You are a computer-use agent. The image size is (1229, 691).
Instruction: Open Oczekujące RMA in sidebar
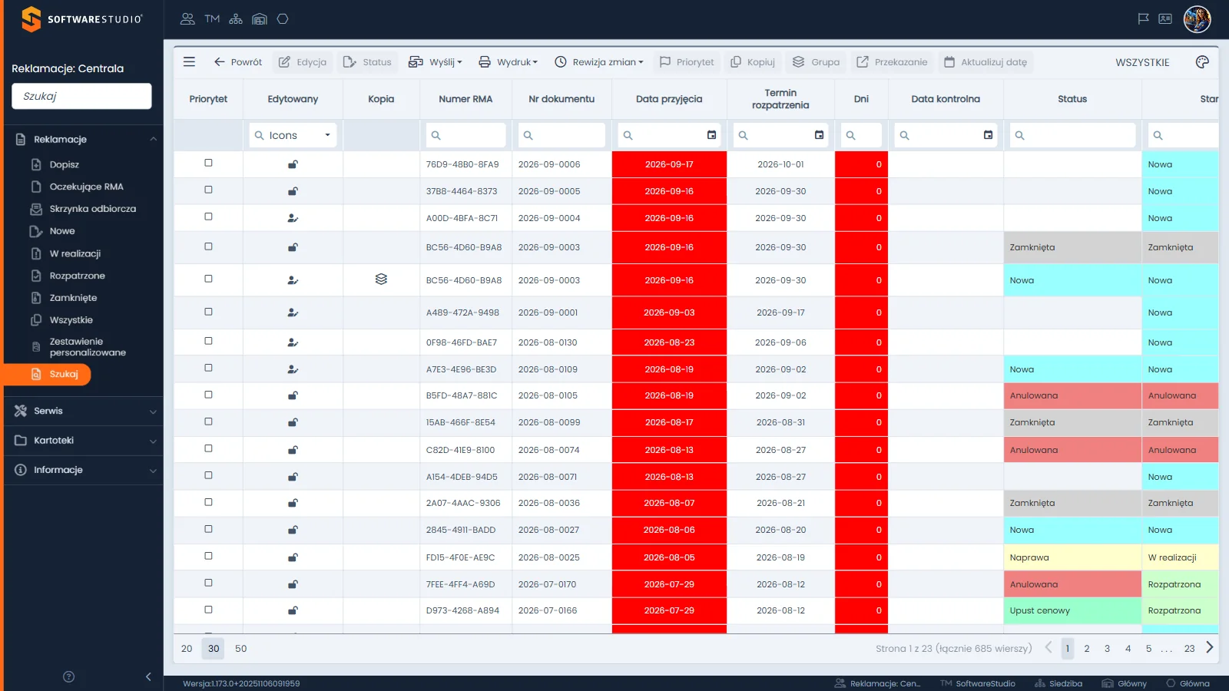86,187
